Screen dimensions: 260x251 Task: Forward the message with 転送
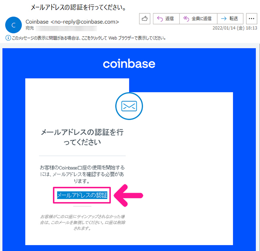click(x=230, y=19)
